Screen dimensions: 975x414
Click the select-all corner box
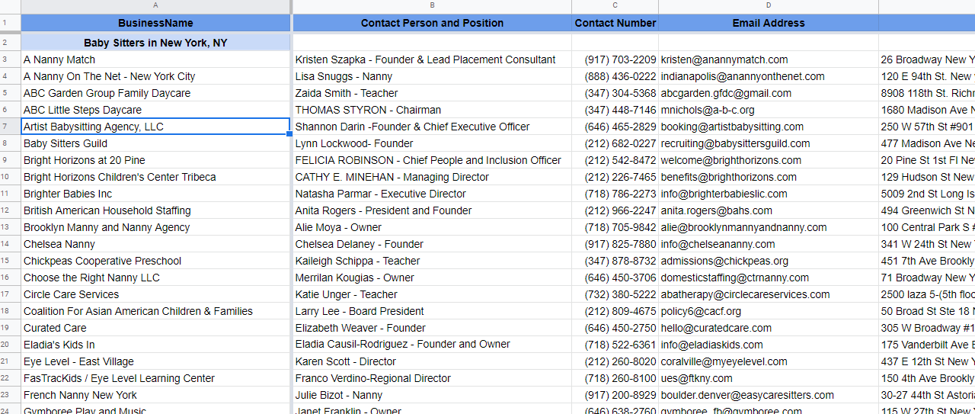click(x=10, y=5)
